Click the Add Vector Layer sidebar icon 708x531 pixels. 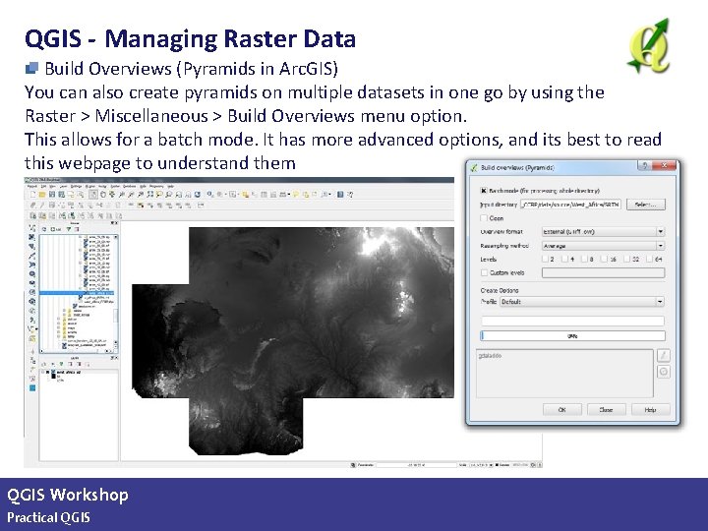pyautogui.click(x=32, y=228)
